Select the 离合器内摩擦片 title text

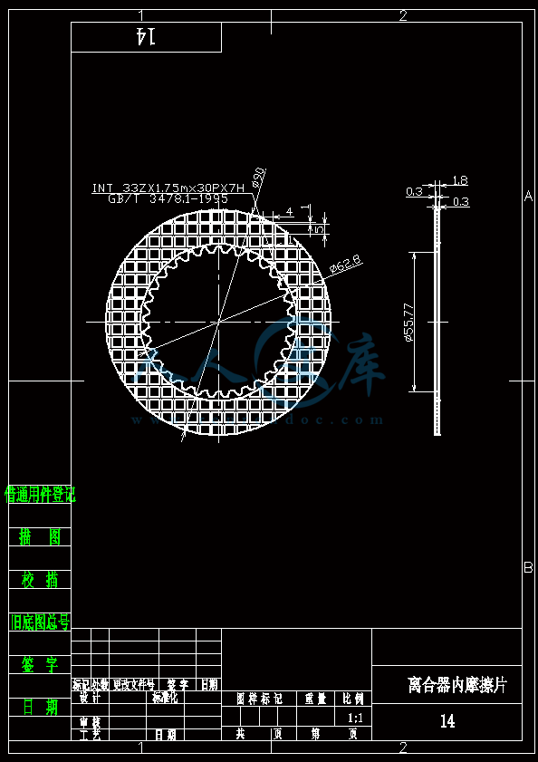[457, 685]
